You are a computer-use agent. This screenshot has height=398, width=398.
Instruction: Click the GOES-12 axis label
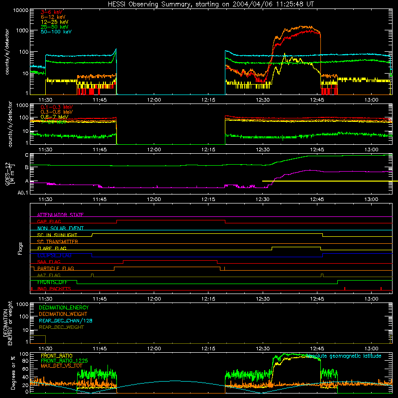click(x=10, y=174)
